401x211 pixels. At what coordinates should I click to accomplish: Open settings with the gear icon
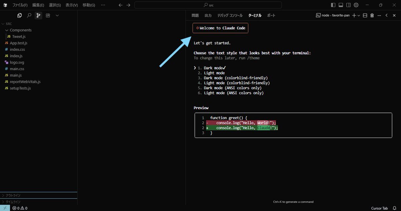click(356, 5)
